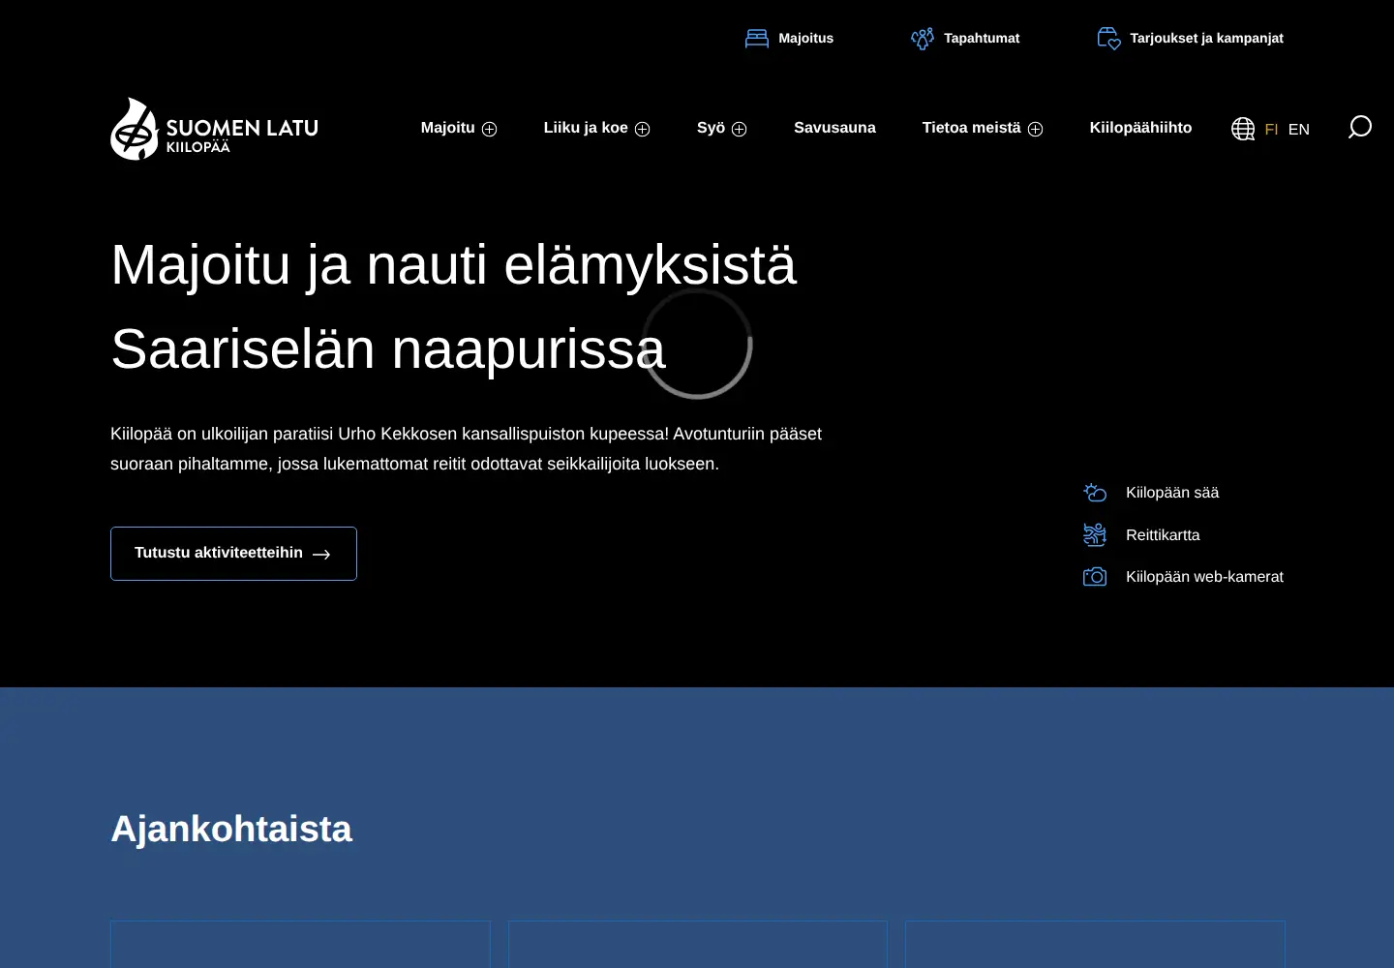Switch language to EN

coord(1298,129)
